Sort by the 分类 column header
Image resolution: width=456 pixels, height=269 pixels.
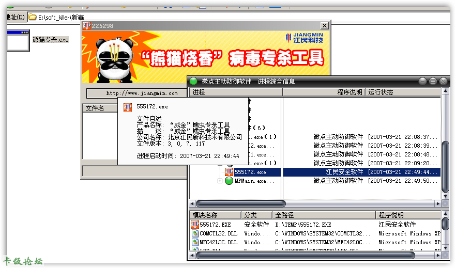coord(256,215)
